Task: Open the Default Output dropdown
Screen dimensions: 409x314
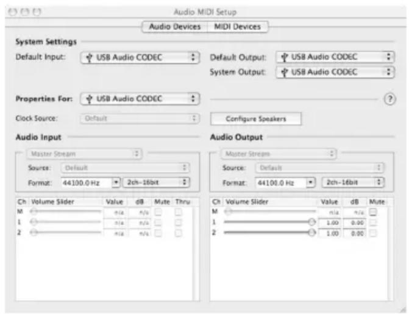Action: pos(335,57)
